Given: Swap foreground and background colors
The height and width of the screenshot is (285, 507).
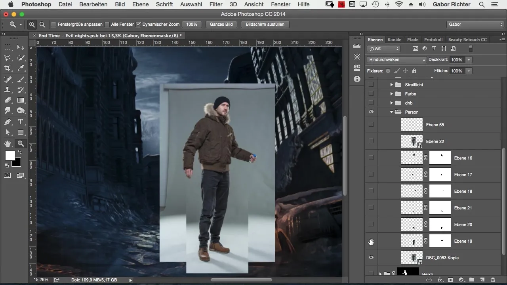Looking at the screenshot, I should tap(19, 152).
